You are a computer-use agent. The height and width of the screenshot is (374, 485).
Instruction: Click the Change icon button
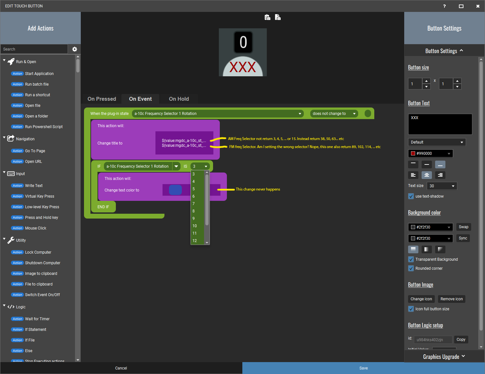click(421, 299)
